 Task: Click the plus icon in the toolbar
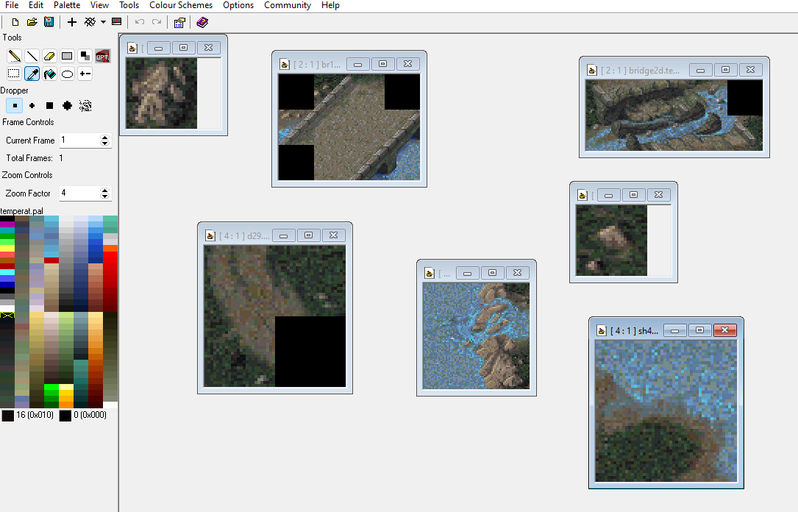click(72, 22)
